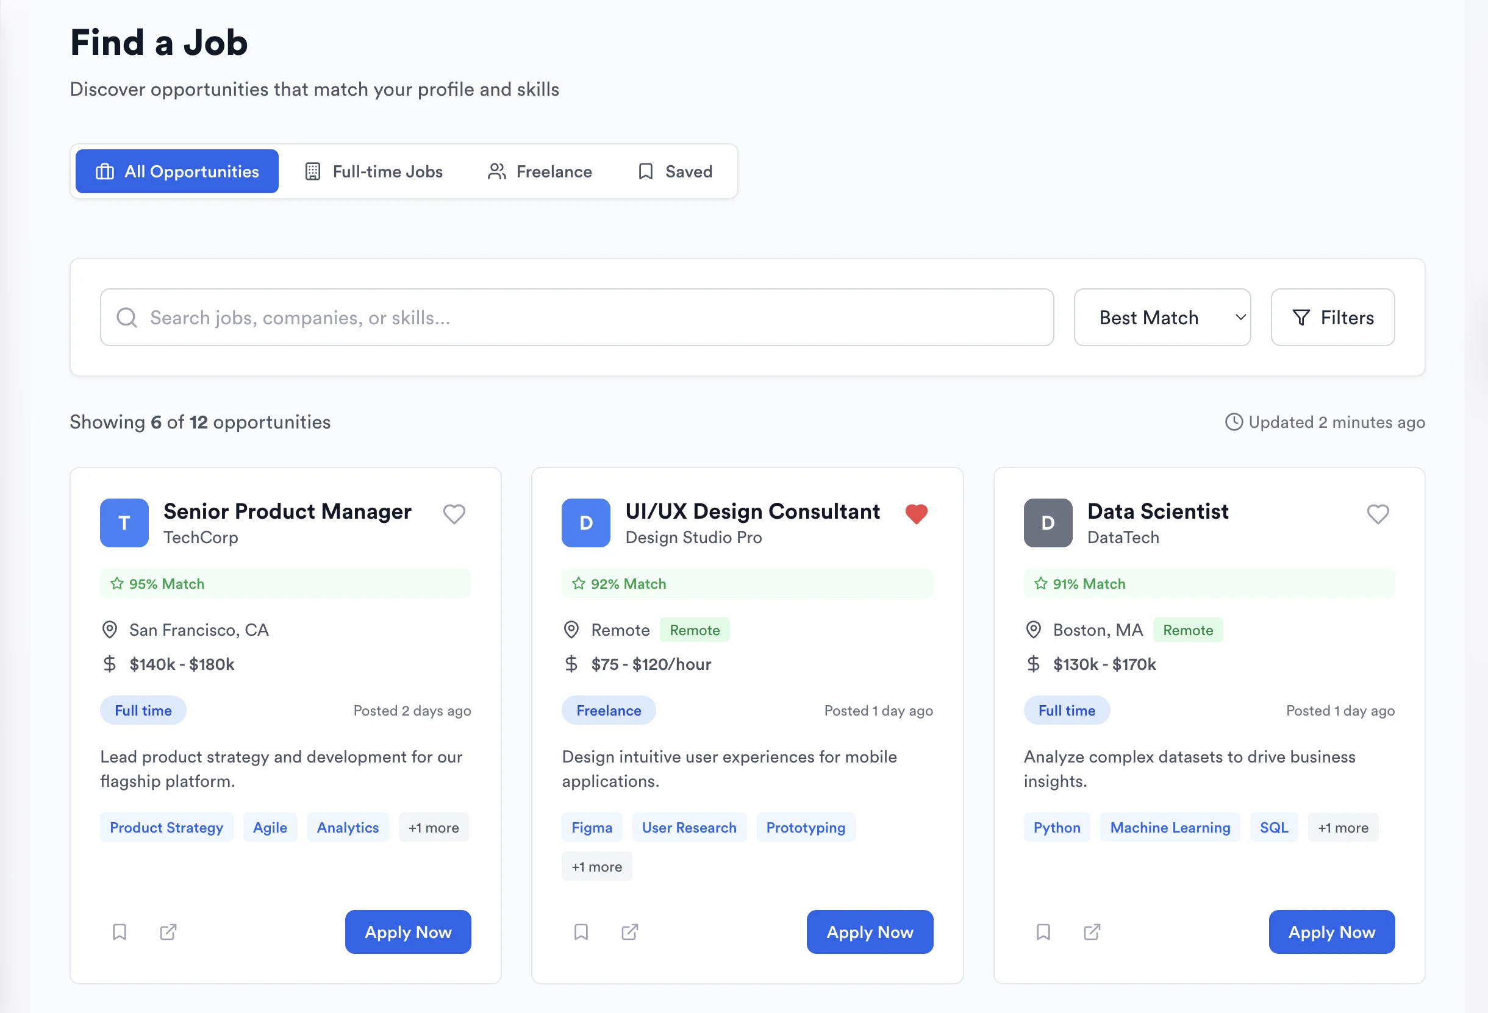1488x1013 pixels.
Task: Click the Design Studio Pro logo avatar
Action: coord(585,523)
